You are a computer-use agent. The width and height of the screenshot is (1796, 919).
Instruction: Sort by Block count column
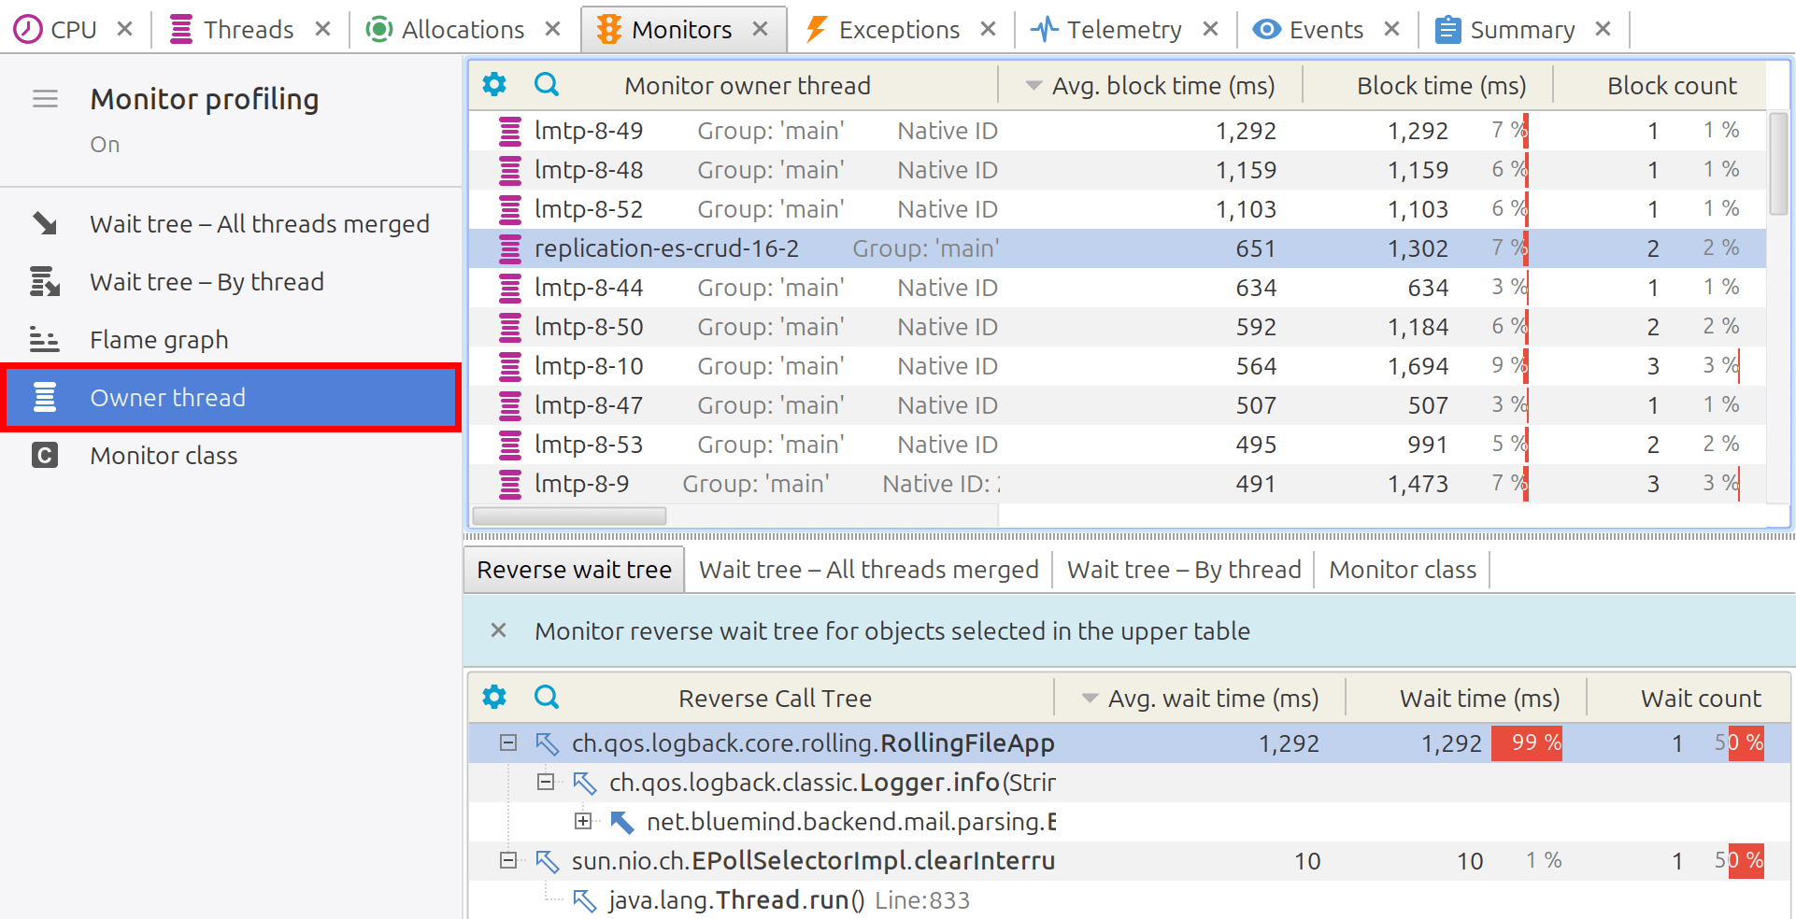click(x=1661, y=86)
